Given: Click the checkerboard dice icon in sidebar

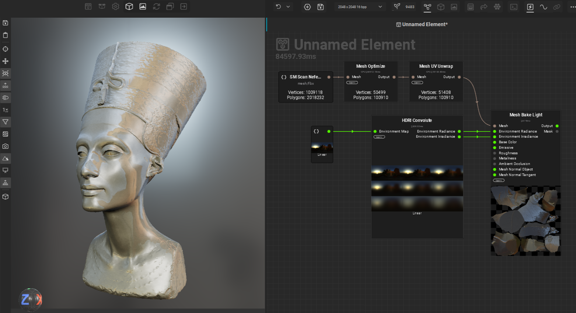Looking at the screenshot, I should click(6, 134).
